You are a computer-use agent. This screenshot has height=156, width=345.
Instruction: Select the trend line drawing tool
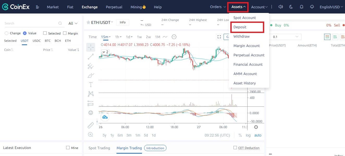point(91,57)
